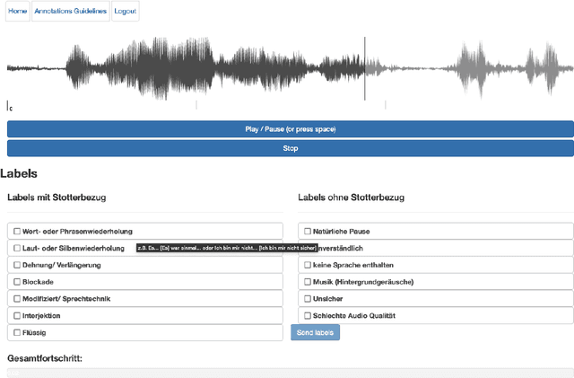Viewport: 574px width, 378px height.
Task: Log out using the Logout link
Action: 126,12
